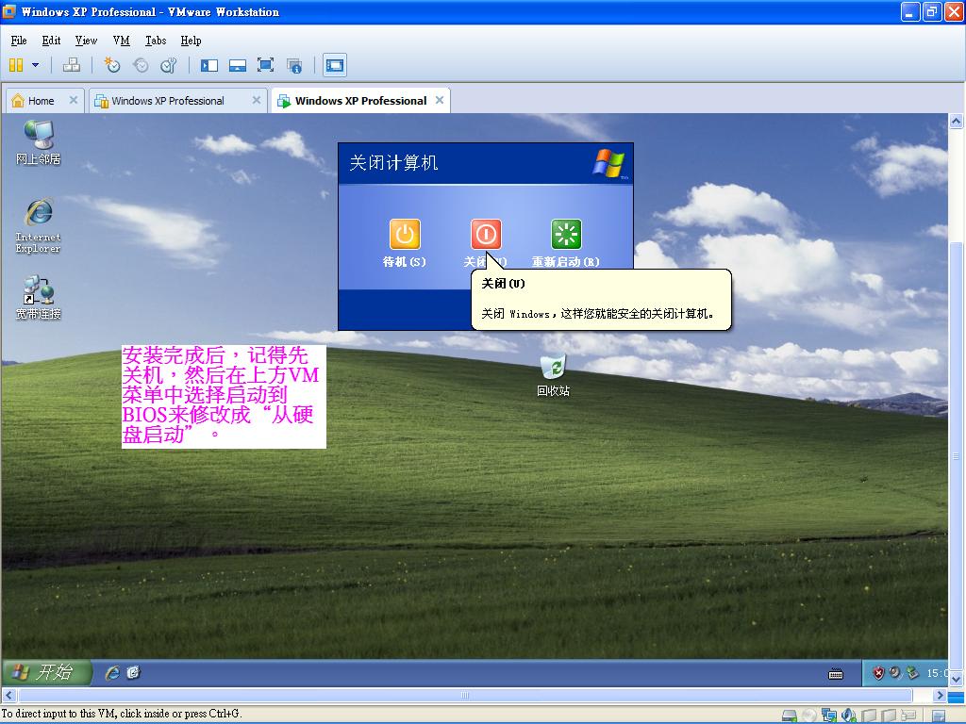Screen dimensions: 966x724
Task: Click the 开始 Start button
Action: click(46, 672)
